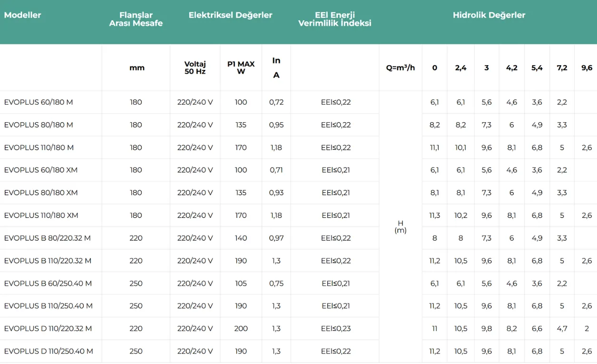Screen dimensions: 597x364
Task: Click the 0,75 current for EVOPLUS B 60/250.40 M
Action: (x=276, y=284)
